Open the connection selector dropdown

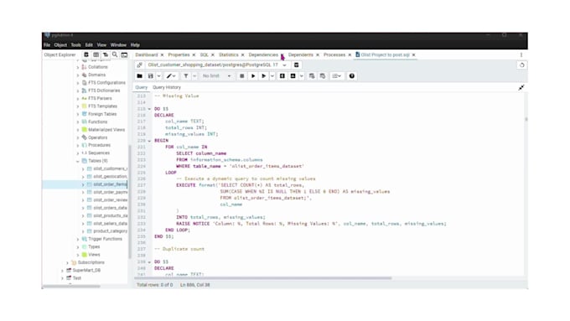pyautogui.click(x=284, y=65)
